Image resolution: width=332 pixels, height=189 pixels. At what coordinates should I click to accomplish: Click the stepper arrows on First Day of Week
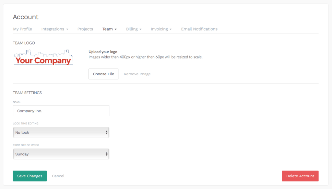pos(106,154)
